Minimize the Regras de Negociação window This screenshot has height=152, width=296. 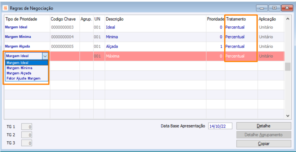click(x=262, y=8)
